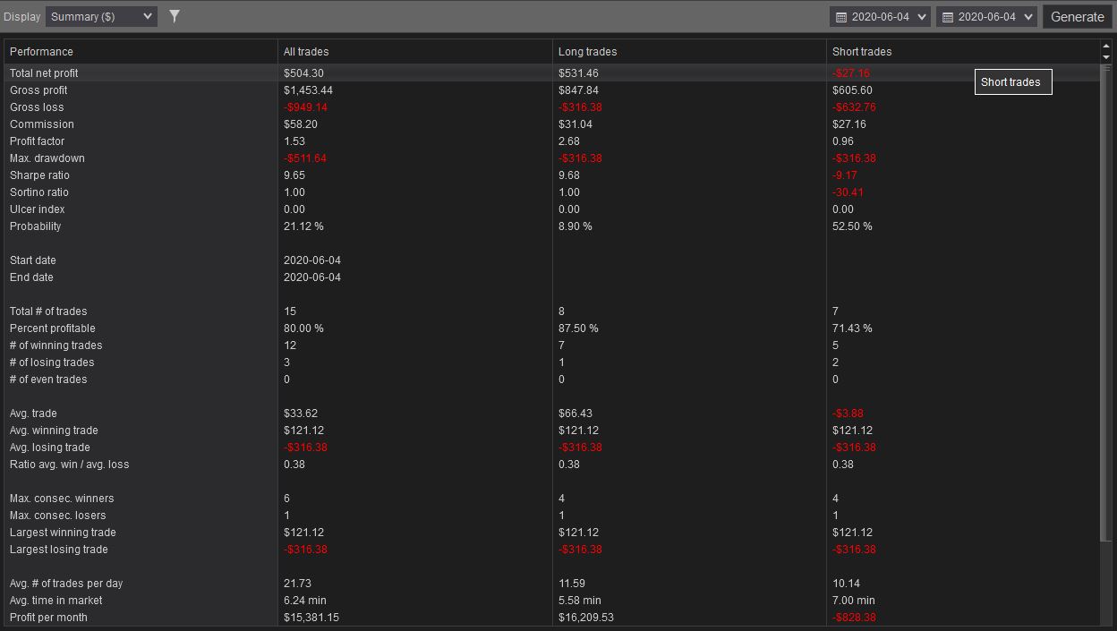Click the -$828.38 profit per month value
Image resolution: width=1117 pixels, height=631 pixels.
click(855, 618)
